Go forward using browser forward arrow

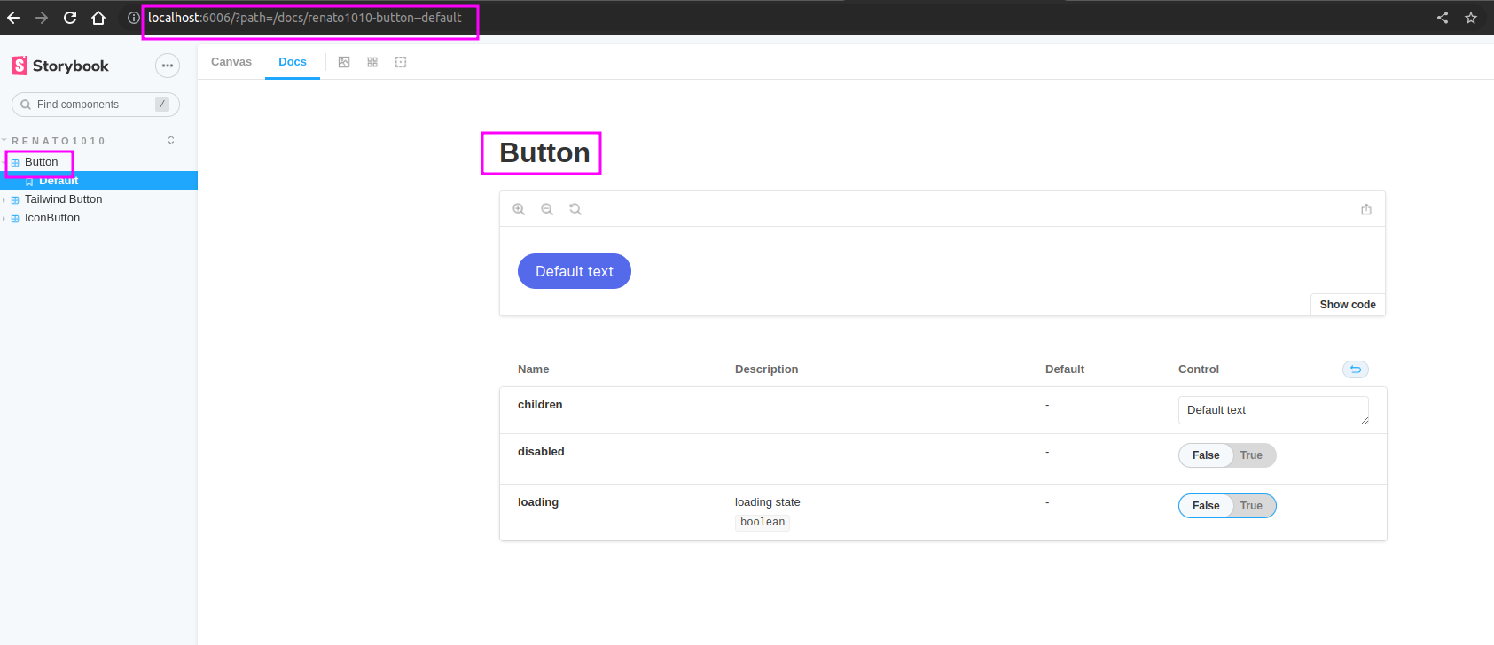coord(42,18)
